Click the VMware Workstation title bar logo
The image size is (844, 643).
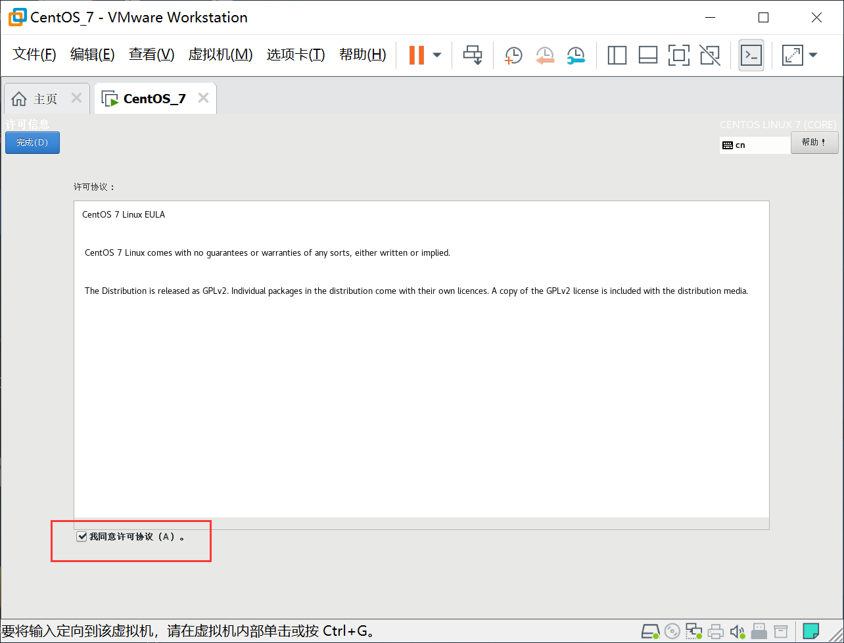tap(18, 18)
